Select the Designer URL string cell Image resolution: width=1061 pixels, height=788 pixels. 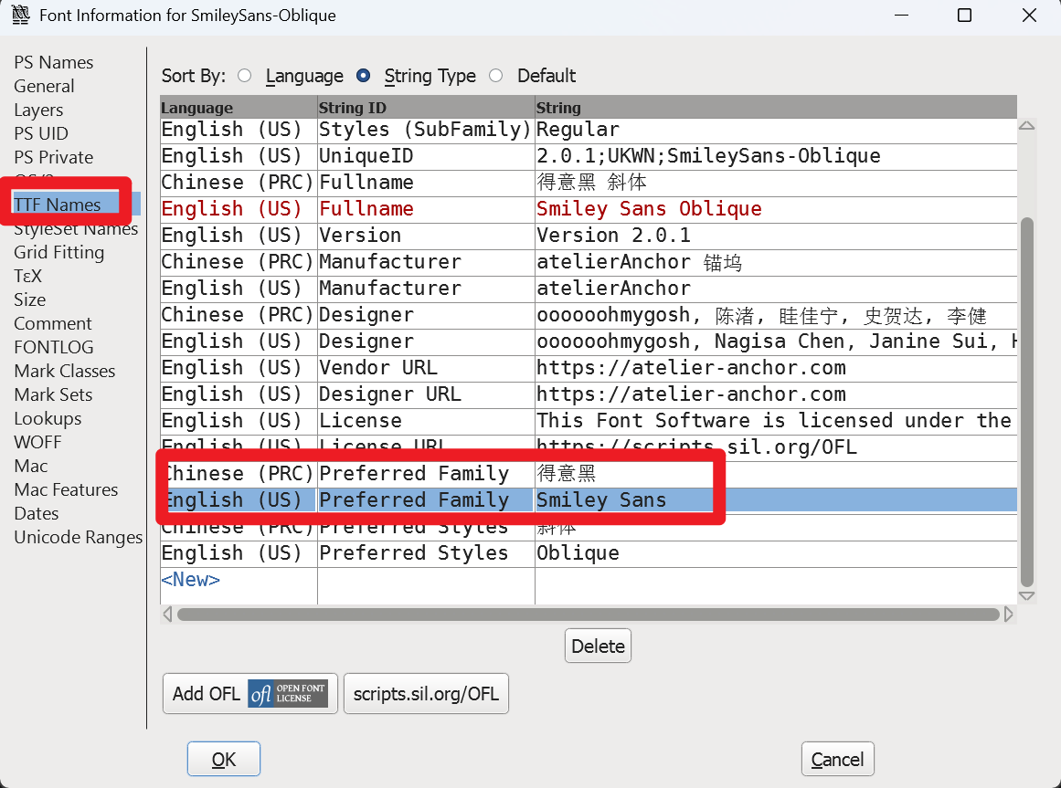click(776, 394)
